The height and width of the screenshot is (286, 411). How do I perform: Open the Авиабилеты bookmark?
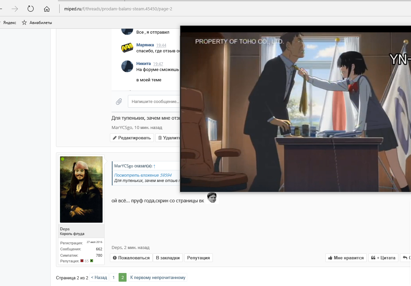[37, 23]
